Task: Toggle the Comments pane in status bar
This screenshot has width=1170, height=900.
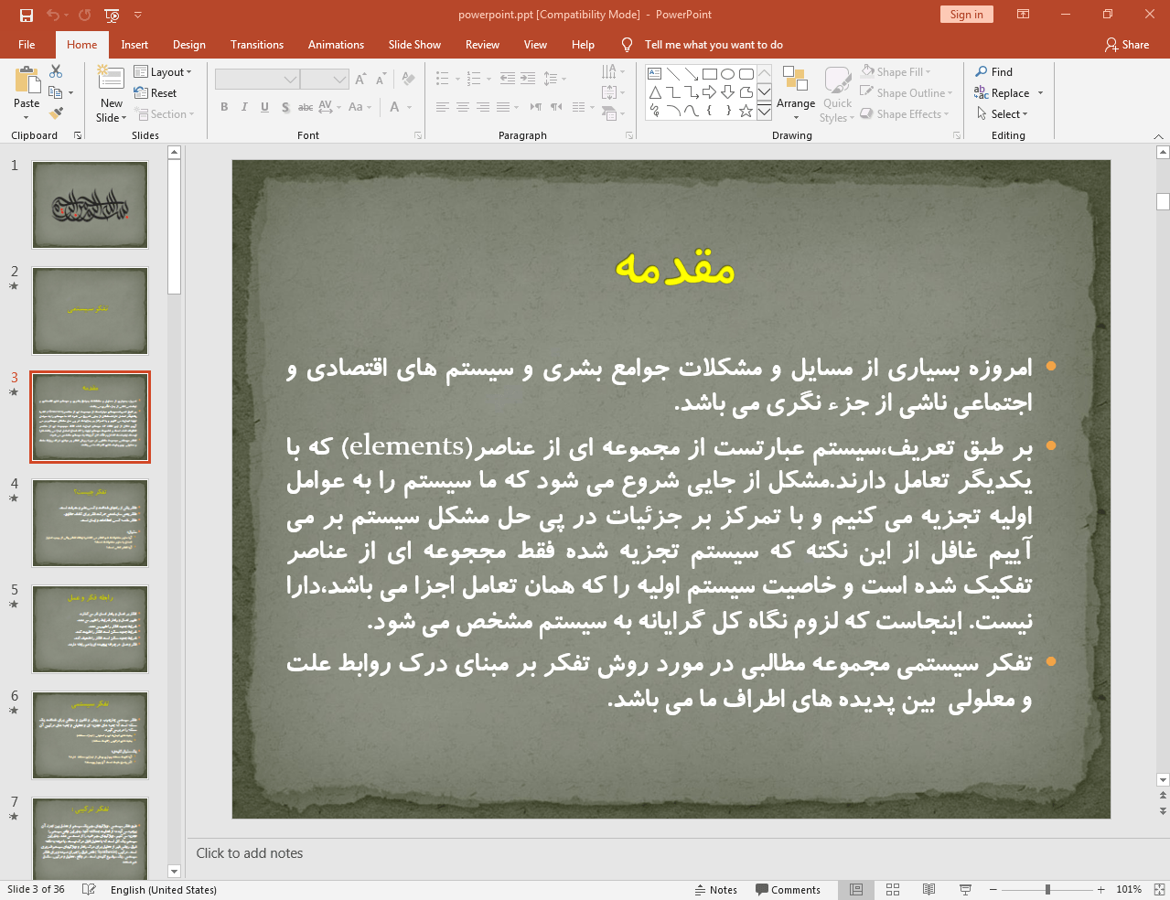Action: pyautogui.click(x=788, y=889)
